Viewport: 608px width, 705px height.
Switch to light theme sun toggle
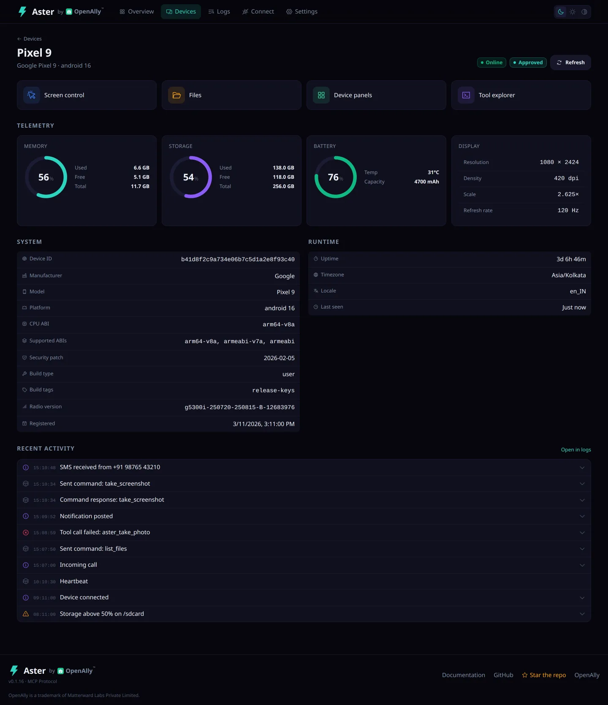573,12
